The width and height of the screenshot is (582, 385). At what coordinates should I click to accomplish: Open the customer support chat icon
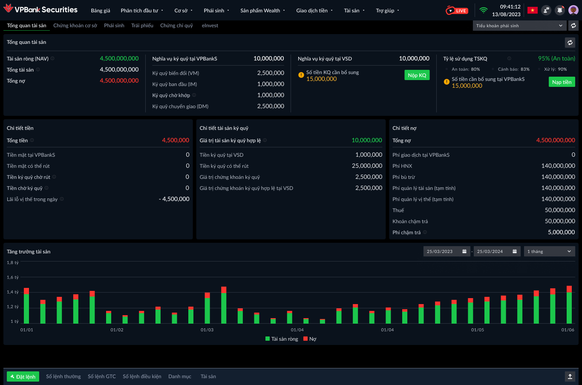click(x=546, y=10)
